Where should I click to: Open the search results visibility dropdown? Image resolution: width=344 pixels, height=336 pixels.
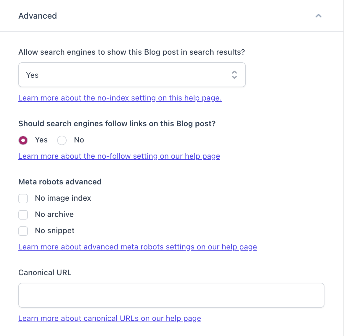tap(132, 75)
